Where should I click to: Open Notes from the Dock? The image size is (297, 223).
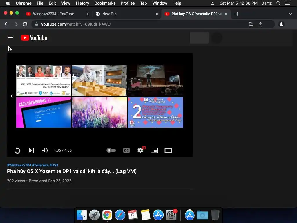pos(146,215)
